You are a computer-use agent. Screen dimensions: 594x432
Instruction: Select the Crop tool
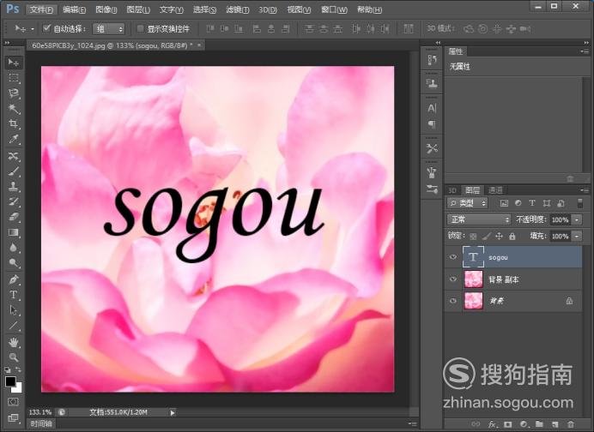pos(14,123)
